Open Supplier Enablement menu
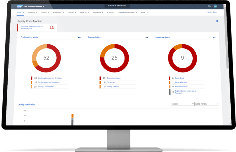 (128, 12)
